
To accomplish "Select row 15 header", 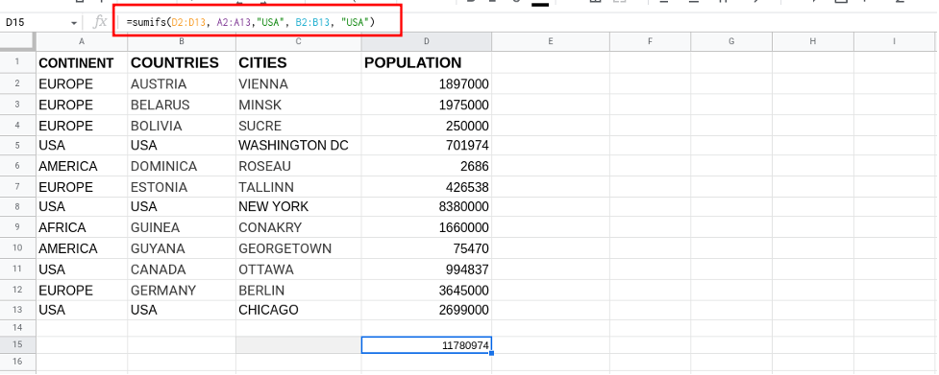I will point(18,344).
